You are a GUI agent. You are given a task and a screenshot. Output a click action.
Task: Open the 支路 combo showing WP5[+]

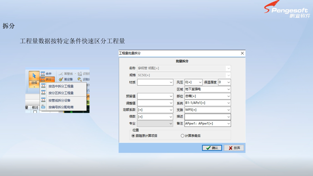[208, 110]
